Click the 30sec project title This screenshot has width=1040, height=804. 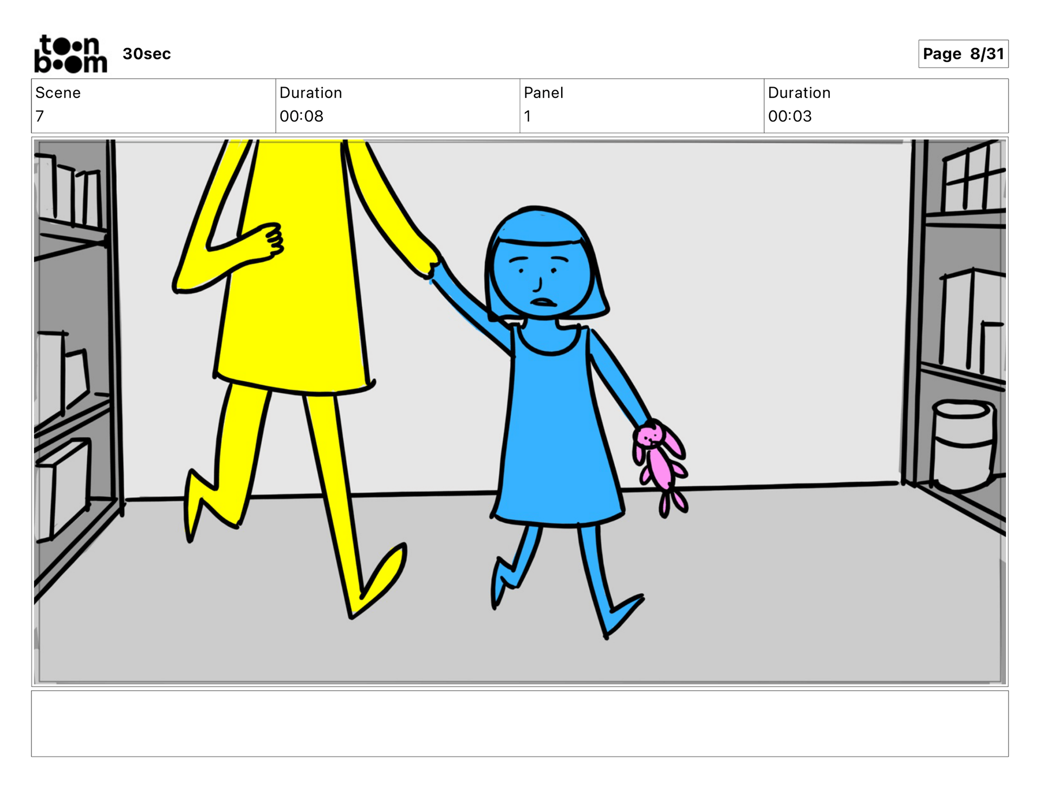click(x=146, y=54)
